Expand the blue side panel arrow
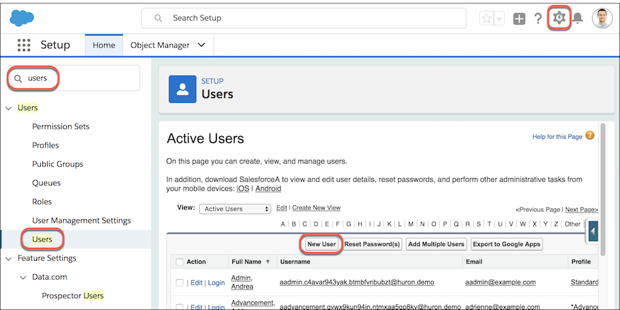 tap(593, 231)
